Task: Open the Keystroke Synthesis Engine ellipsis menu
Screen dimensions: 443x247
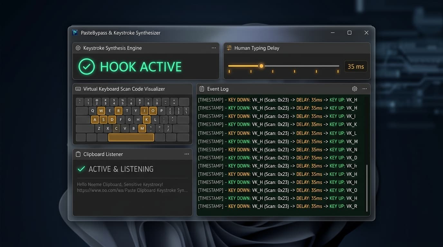Action: [214, 48]
